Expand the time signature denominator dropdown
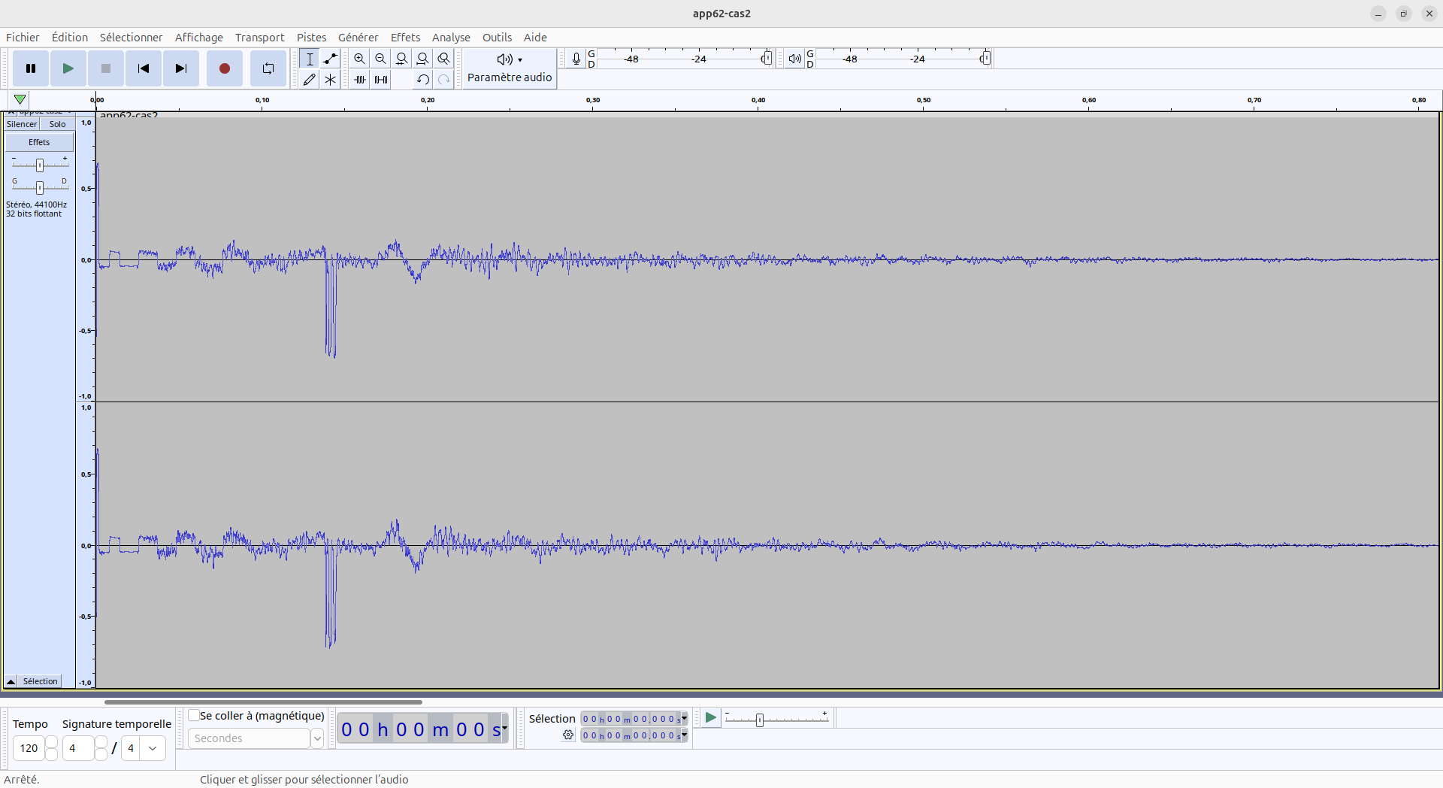The width and height of the screenshot is (1443, 788). (153, 748)
